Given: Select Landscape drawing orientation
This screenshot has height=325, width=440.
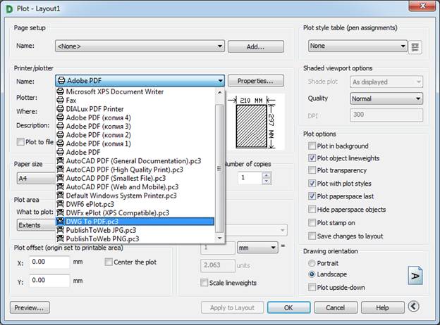Looking at the screenshot, I should tap(312, 274).
